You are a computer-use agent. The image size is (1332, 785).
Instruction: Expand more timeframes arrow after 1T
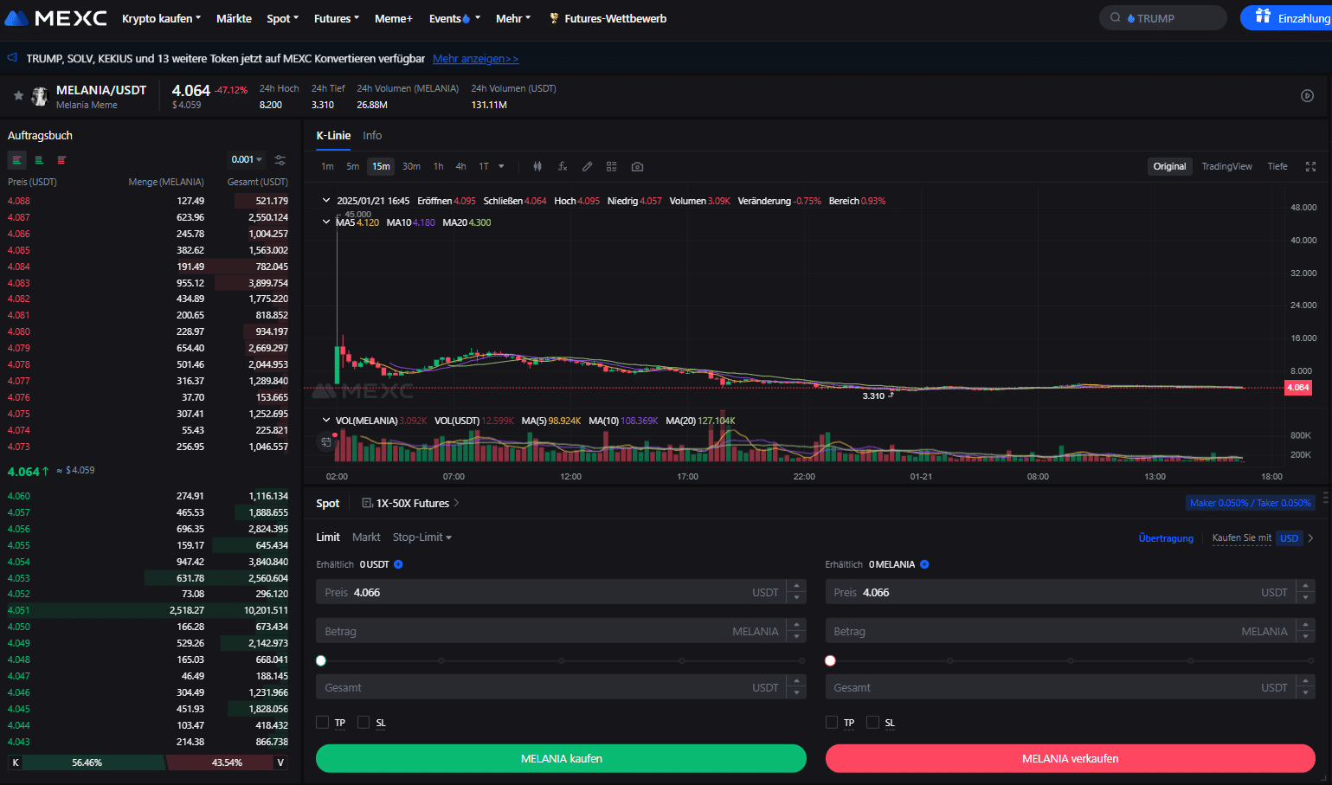[501, 166]
